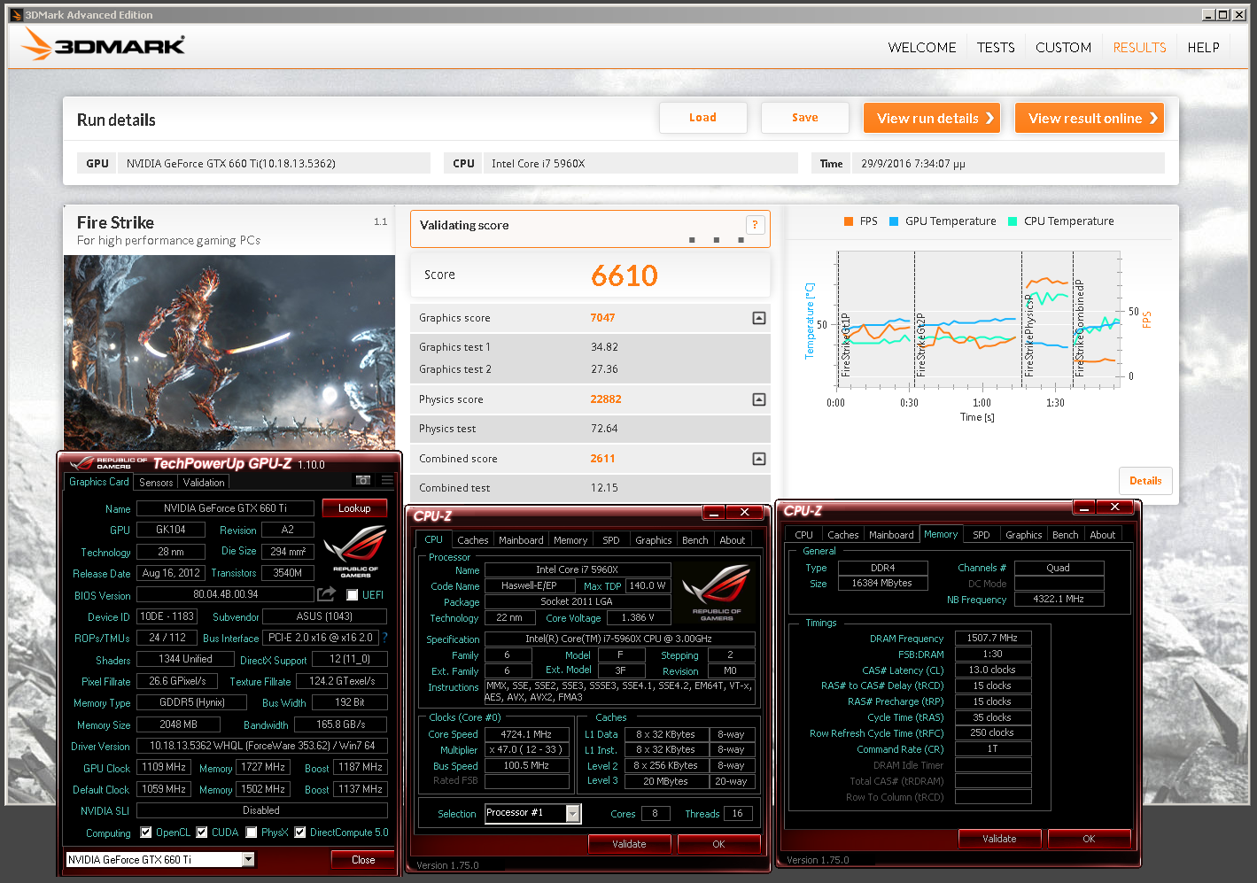Click View result online button
Screen dimensions: 1257x883
(1090, 118)
